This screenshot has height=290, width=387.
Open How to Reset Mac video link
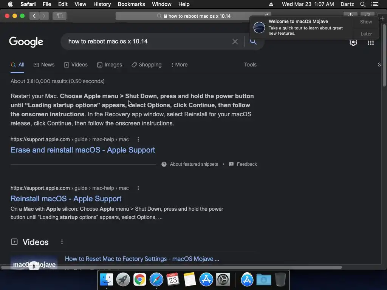click(x=142, y=259)
